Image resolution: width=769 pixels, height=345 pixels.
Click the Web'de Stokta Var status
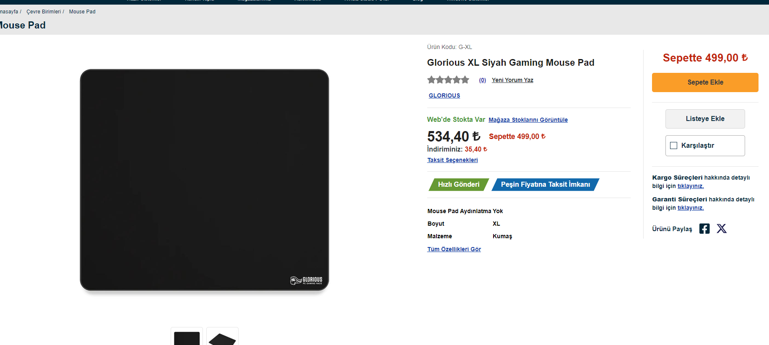click(456, 120)
